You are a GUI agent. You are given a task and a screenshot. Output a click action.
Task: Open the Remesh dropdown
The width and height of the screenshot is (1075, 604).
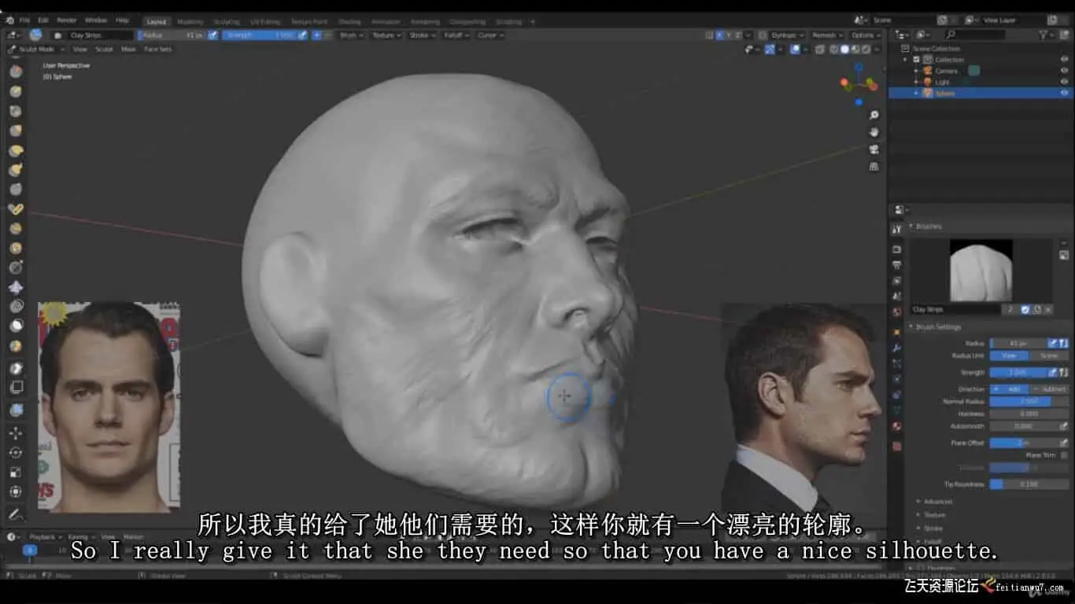pos(827,35)
